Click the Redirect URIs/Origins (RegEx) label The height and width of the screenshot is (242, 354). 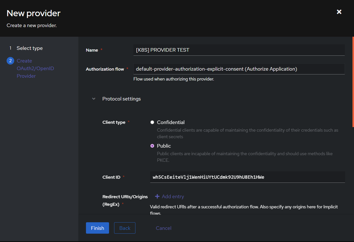(125, 200)
